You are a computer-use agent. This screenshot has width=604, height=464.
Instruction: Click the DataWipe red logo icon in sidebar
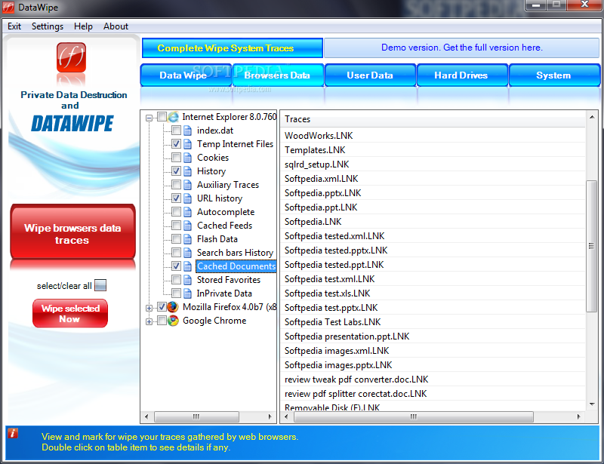coord(71,57)
